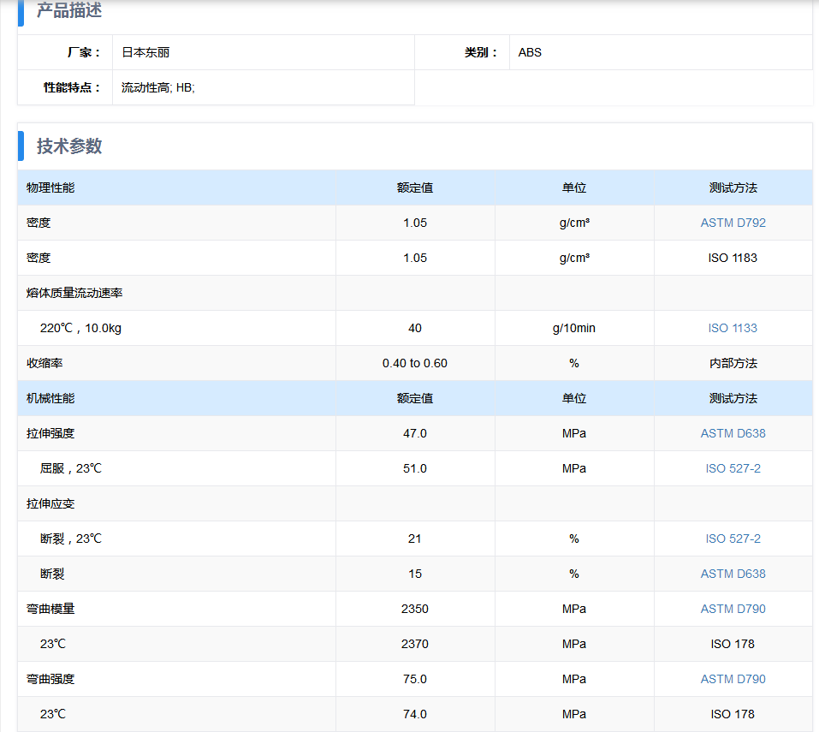Select the 0.40 to 0.60 shrinkage value
The image size is (819, 732).
click(x=414, y=363)
